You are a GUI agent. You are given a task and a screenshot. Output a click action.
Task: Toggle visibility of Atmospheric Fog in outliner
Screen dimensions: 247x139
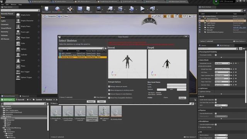point(200,19)
